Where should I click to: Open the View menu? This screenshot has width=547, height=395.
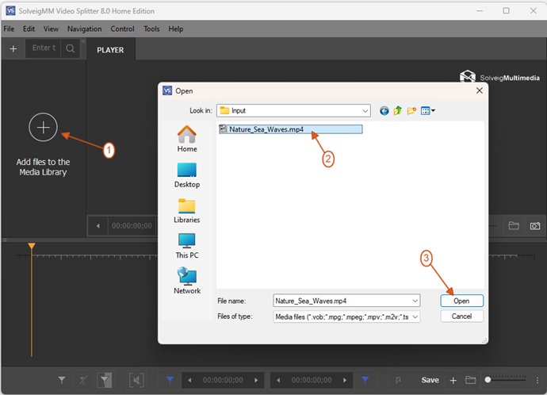click(51, 29)
